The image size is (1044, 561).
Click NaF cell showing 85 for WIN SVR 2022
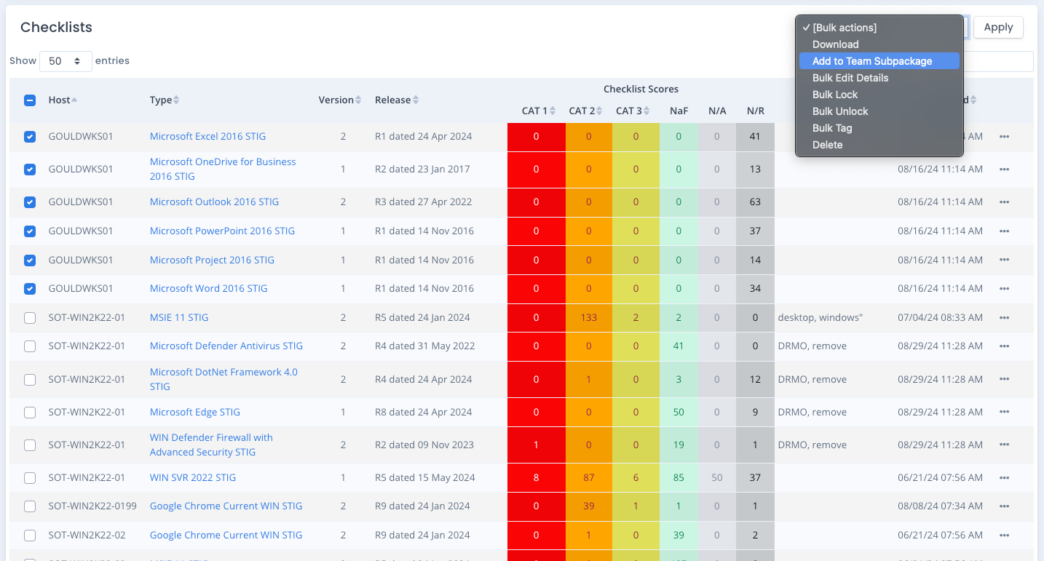(x=679, y=477)
